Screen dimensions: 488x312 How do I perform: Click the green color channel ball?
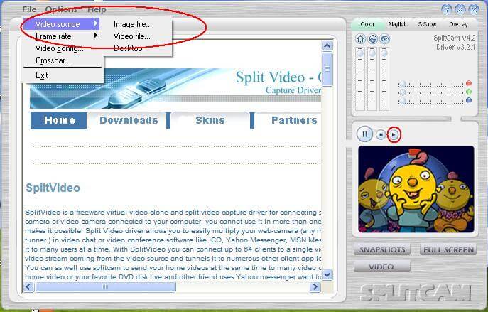pos(469,92)
